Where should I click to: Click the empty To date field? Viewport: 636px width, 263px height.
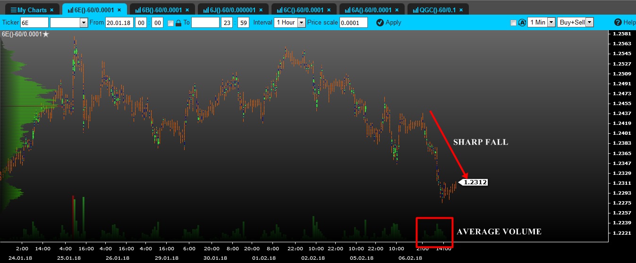click(205, 23)
